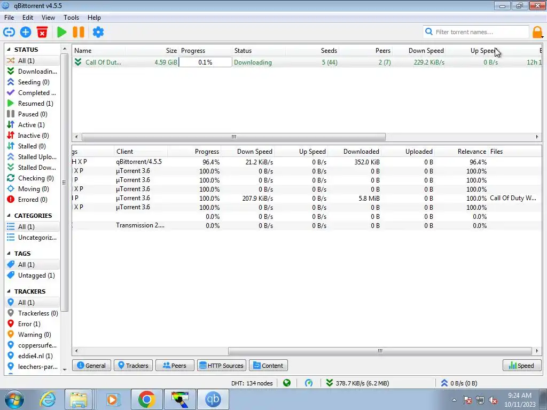Select the qBittorrent/4.5.5 peer row
547x410 pixels.
point(307,162)
